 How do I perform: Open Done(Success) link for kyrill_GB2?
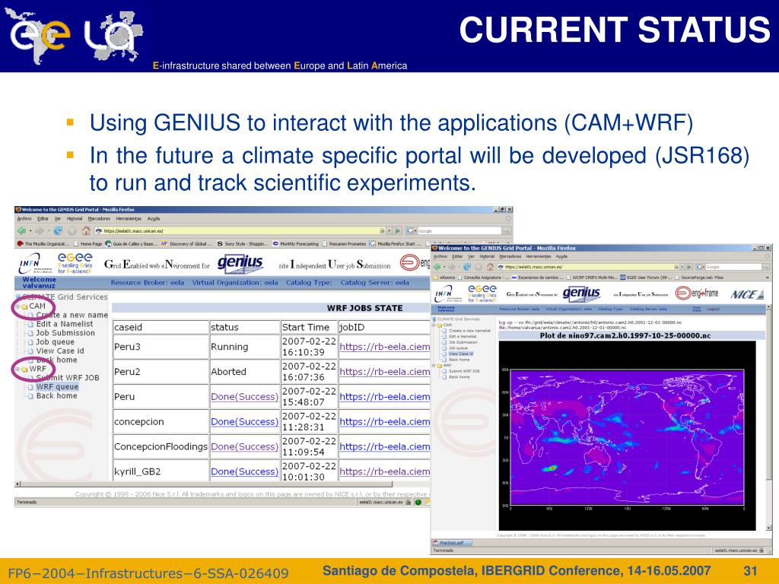tap(244, 471)
